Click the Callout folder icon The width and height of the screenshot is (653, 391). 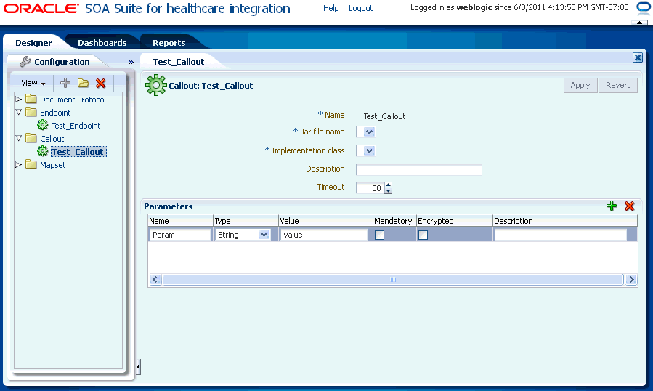pos(31,138)
